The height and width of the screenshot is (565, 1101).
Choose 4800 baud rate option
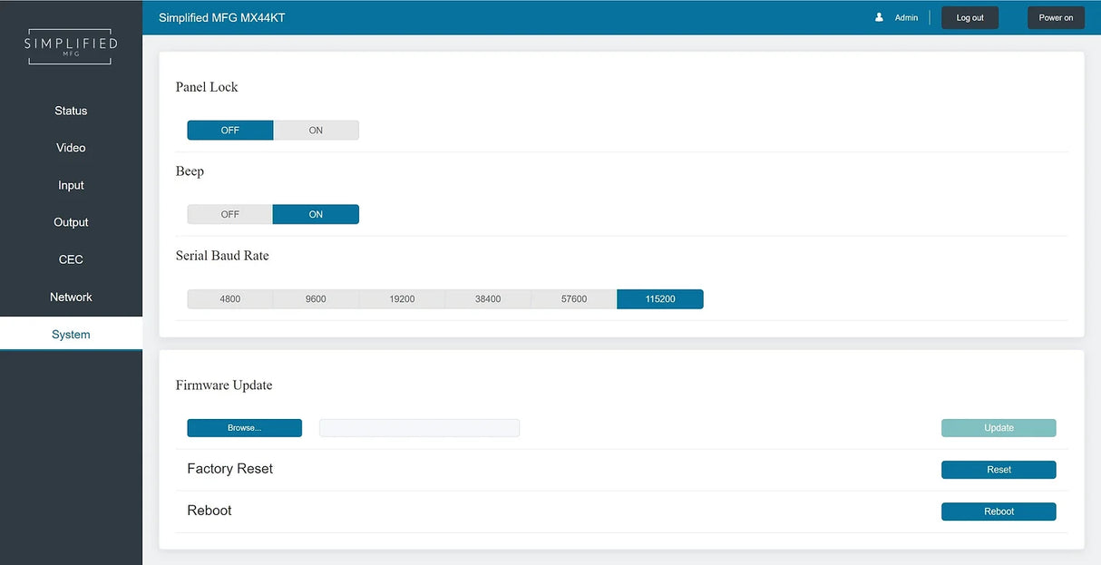coord(230,299)
